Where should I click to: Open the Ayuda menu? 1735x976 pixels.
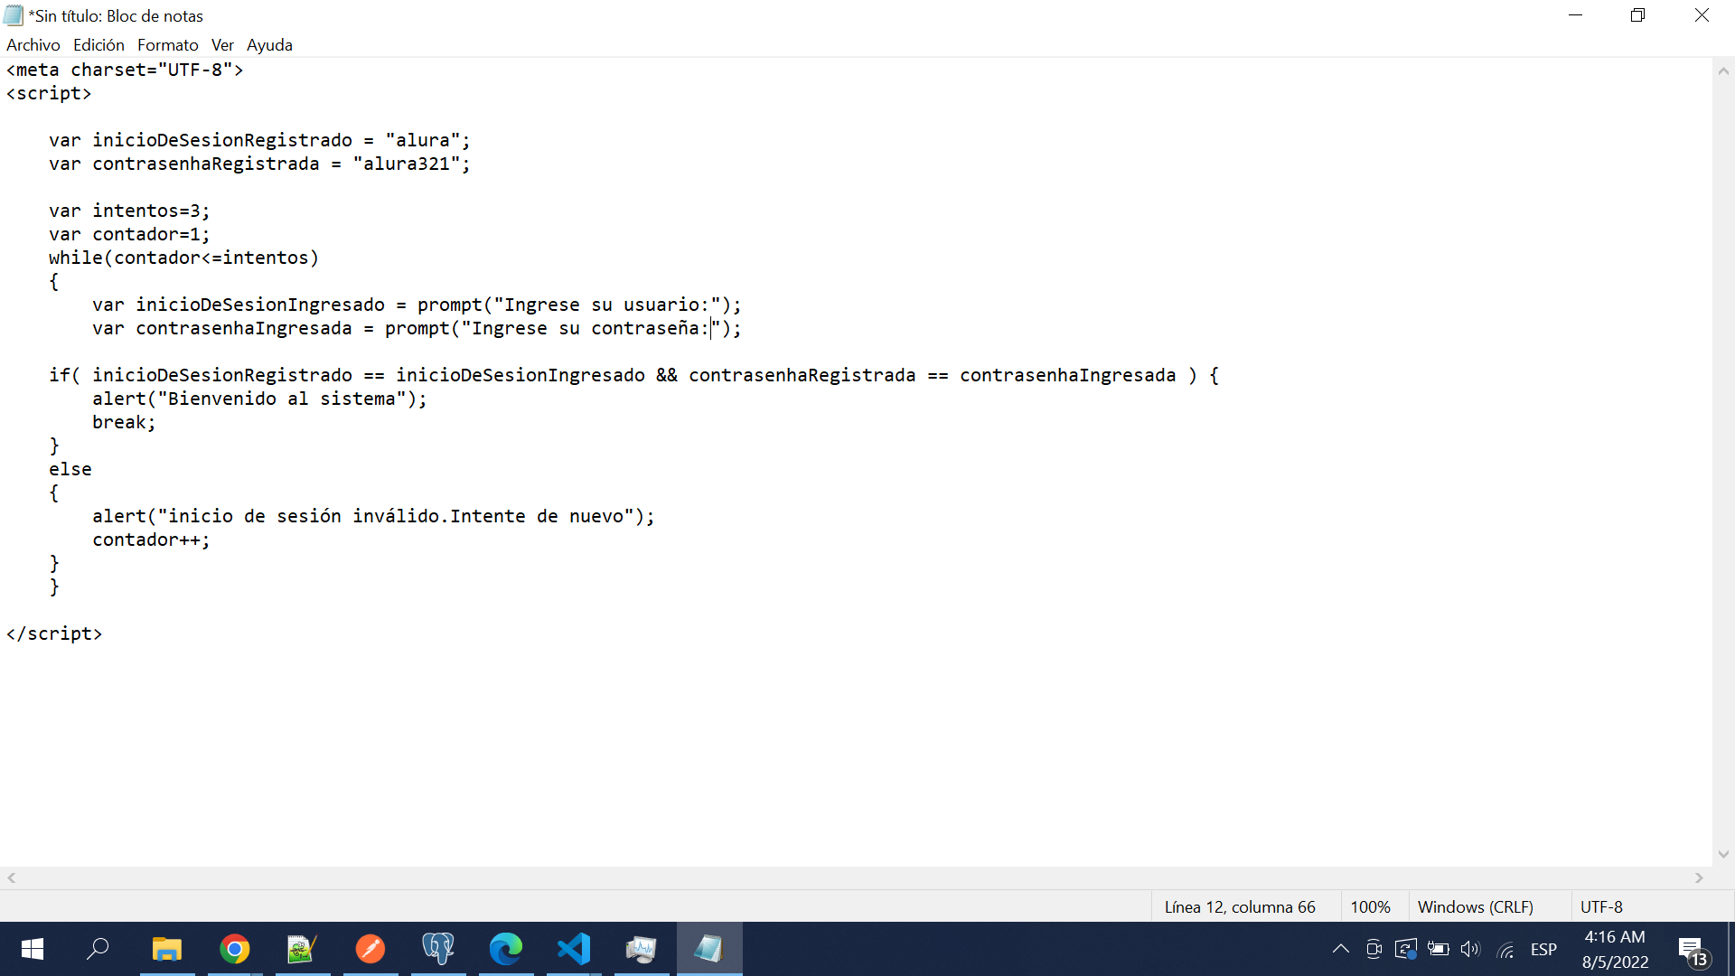[269, 45]
